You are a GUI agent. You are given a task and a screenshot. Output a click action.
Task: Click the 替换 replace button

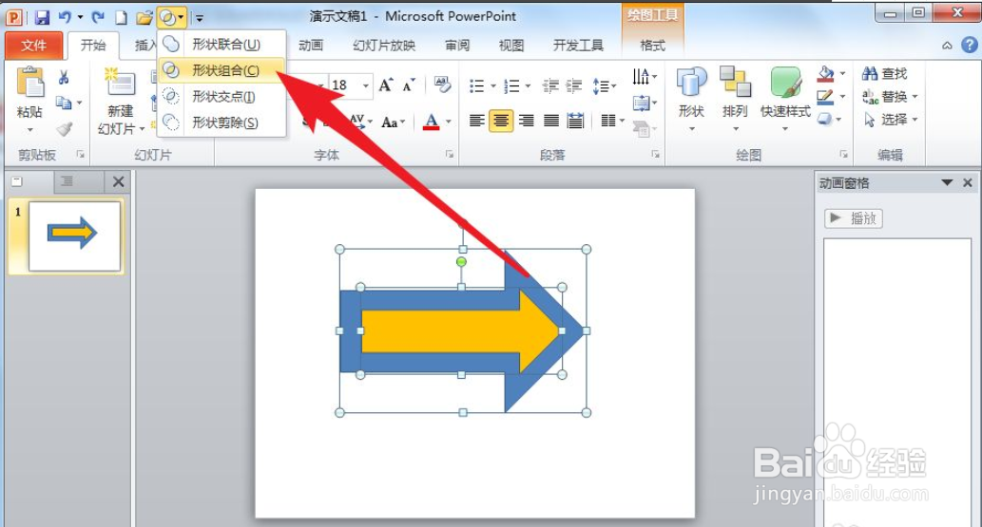pos(889,97)
